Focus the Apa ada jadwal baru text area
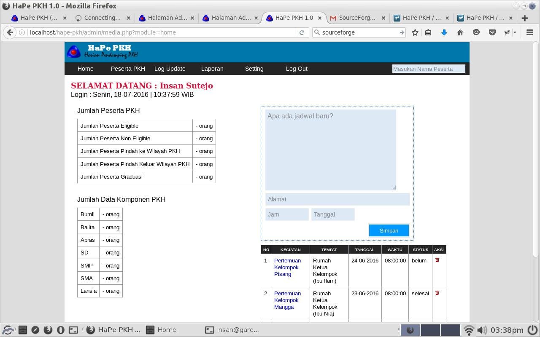Screen dimensions: 540x337 click(330, 147)
